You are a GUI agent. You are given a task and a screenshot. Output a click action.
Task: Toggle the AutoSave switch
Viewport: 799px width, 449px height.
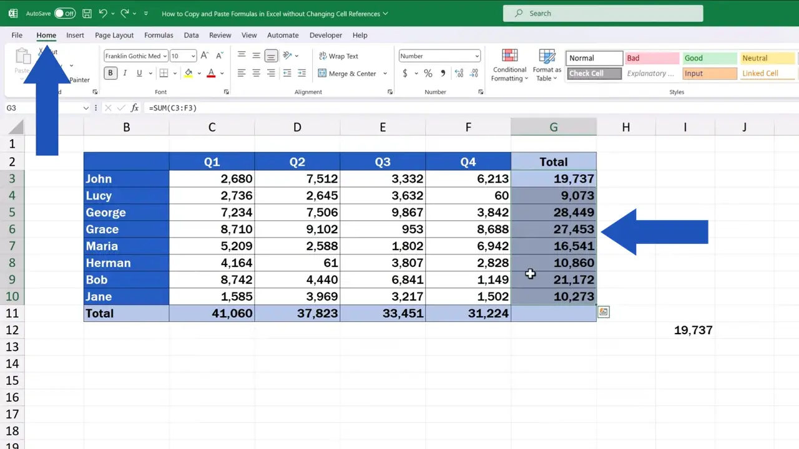[65, 13]
